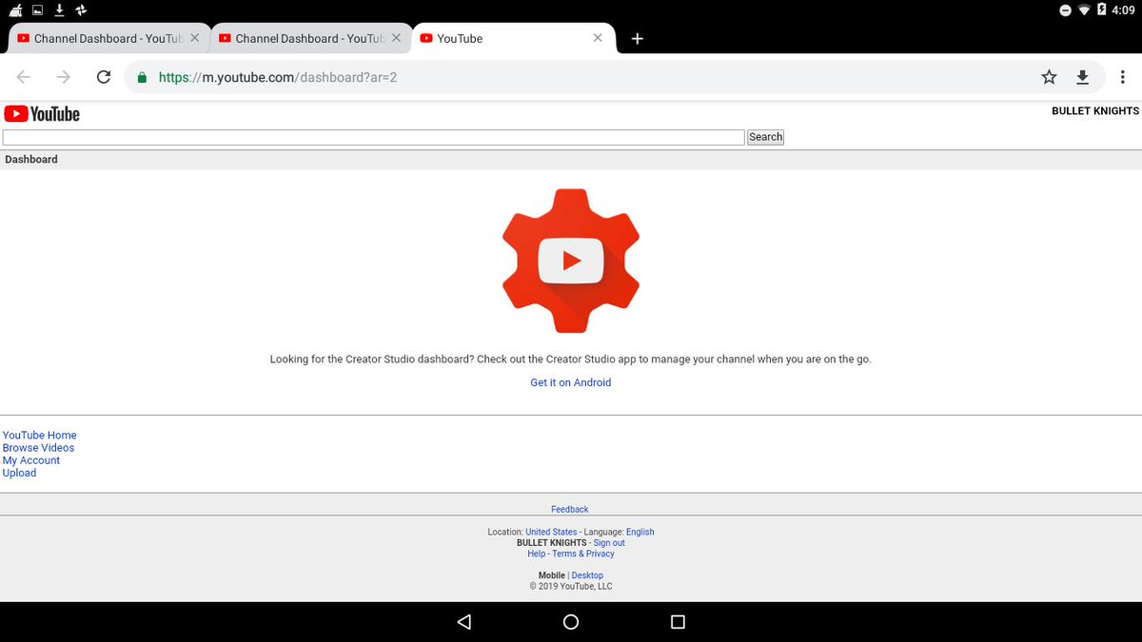The width and height of the screenshot is (1142, 642).
Task: Tap the download notification icon in status bar
Action: point(59,10)
